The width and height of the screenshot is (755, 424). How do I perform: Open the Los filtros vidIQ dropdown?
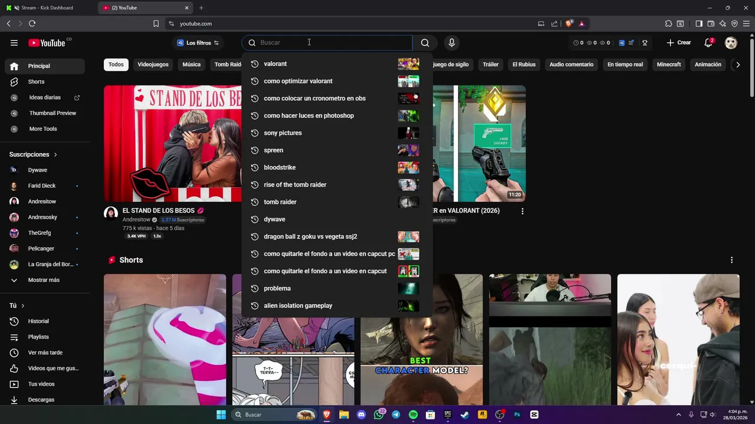[x=198, y=42]
